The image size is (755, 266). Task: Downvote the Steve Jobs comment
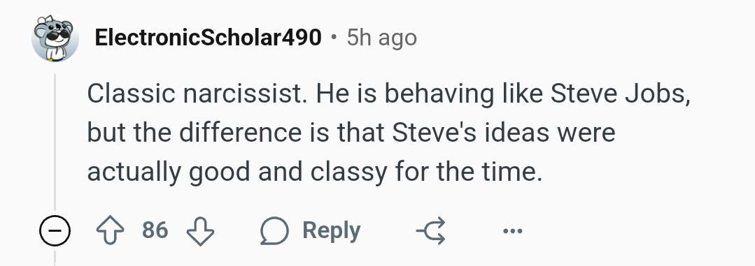[x=200, y=230]
